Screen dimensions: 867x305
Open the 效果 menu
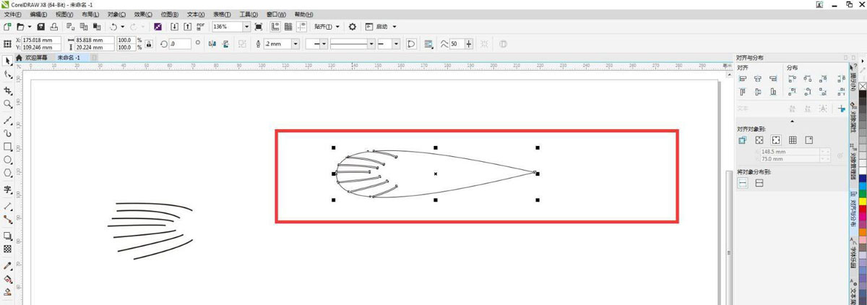pyautogui.click(x=144, y=14)
